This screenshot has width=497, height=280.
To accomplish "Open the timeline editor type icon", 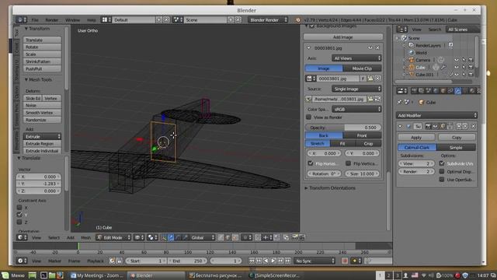I will (x=22, y=261).
